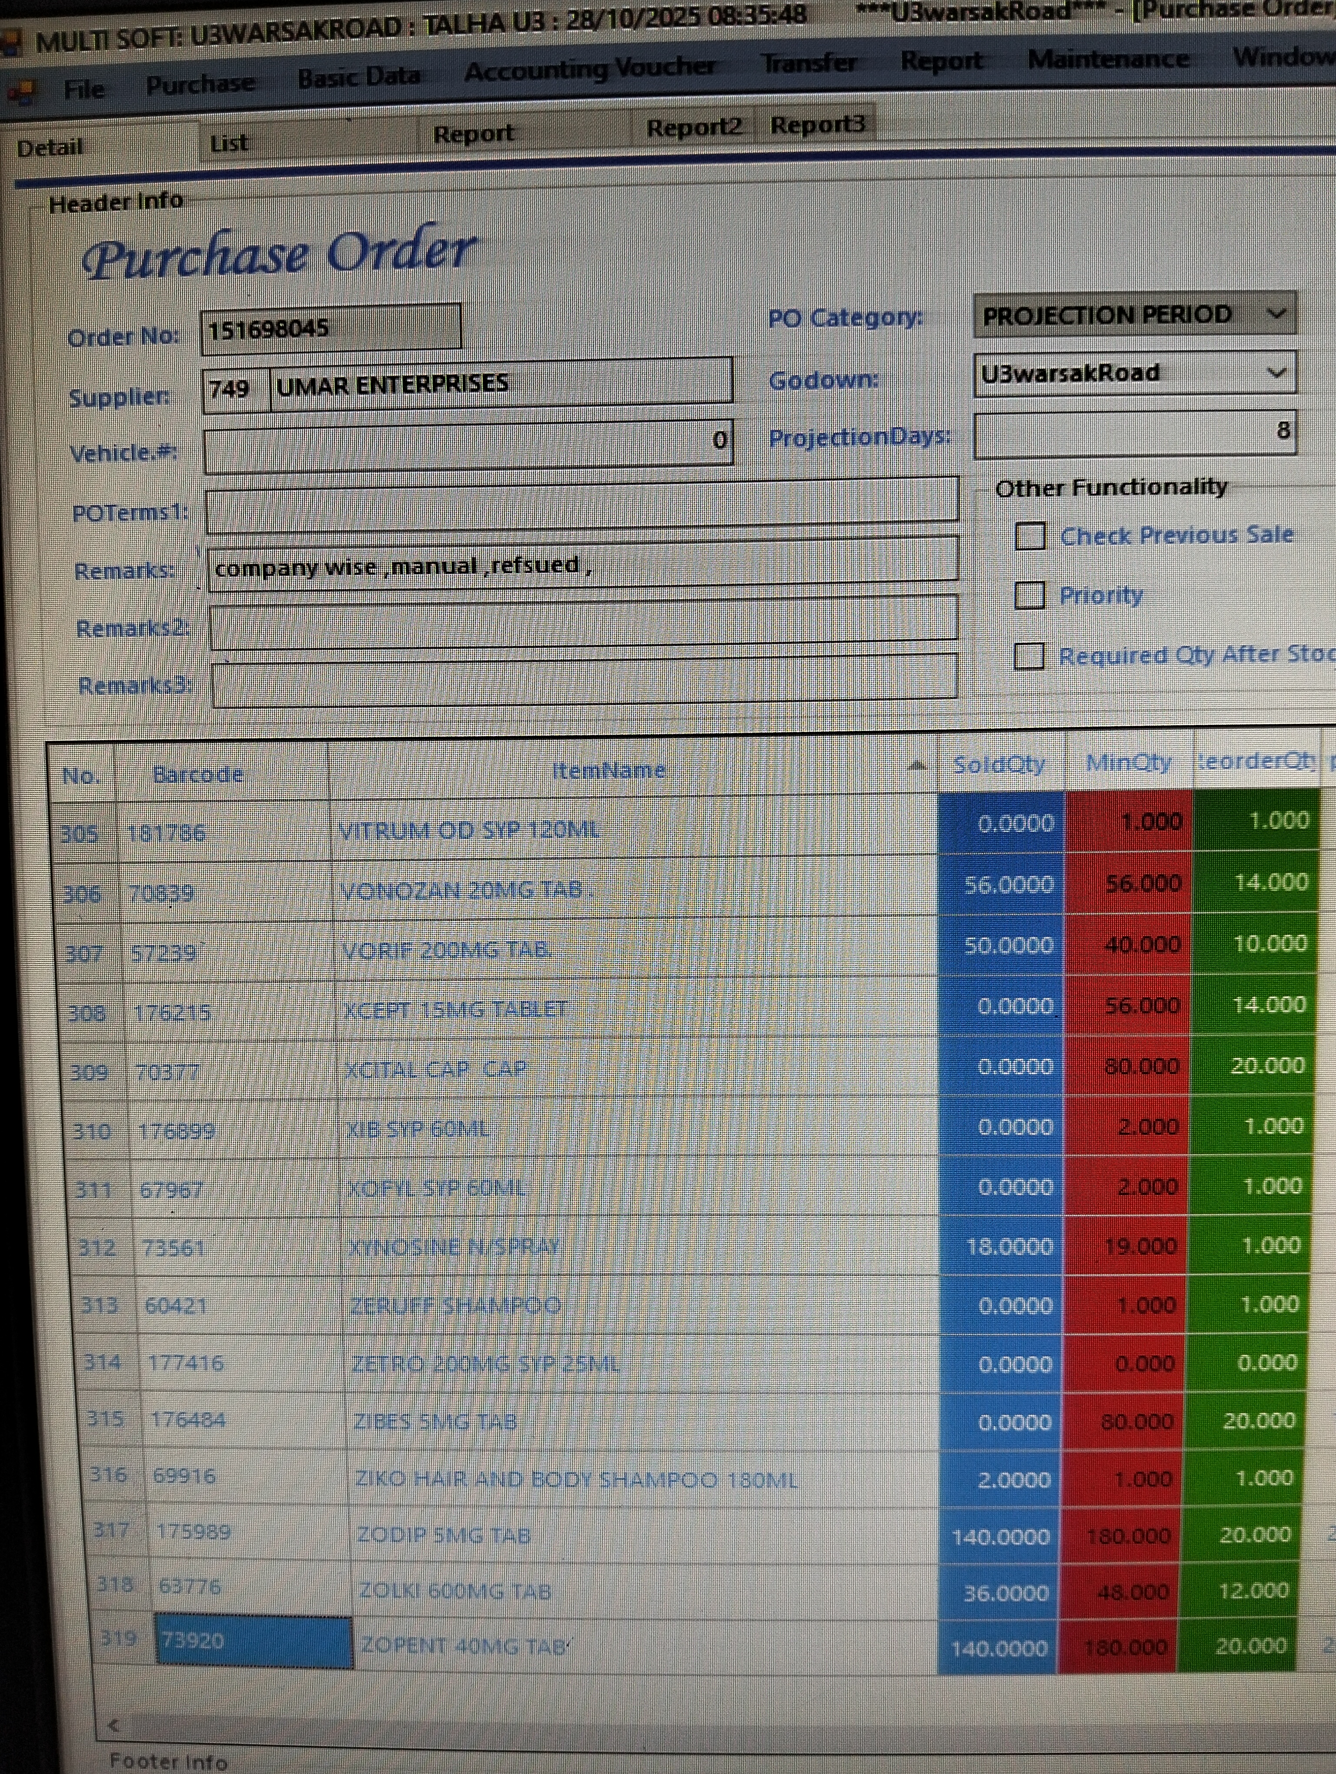Switch to the List tab
The width and height of the screenshot is (1336, 1774).
229,143
